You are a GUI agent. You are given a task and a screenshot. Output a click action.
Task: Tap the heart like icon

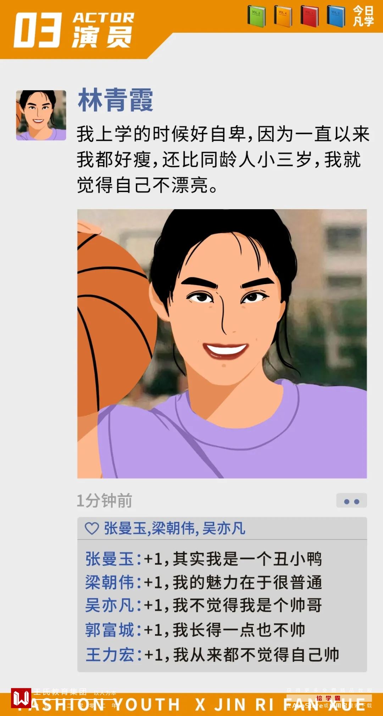[x=92, y=528]
